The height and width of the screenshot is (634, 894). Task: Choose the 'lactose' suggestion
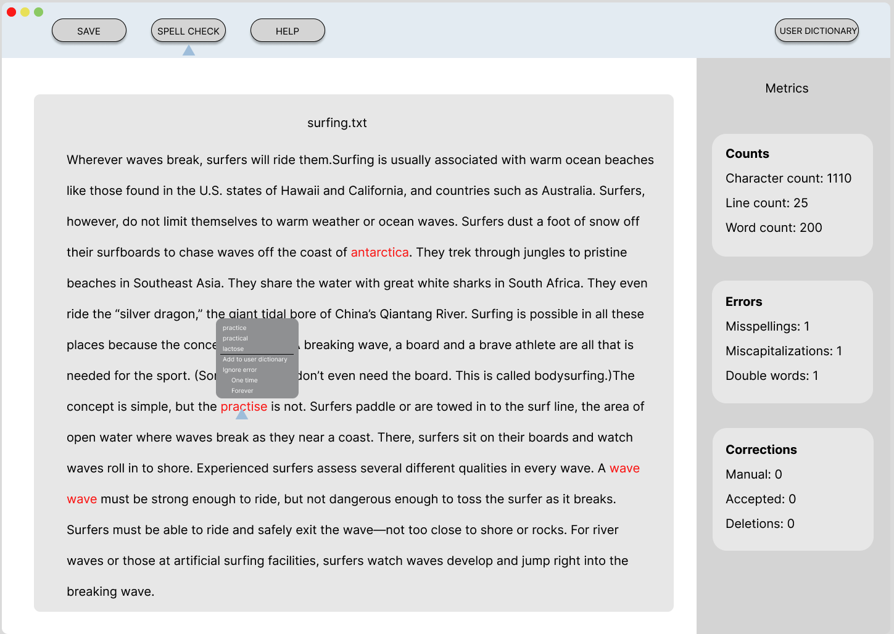tap(233, 349)
